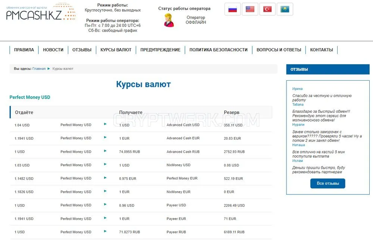Click the Perfect Money USD heading

click(30, 97)
